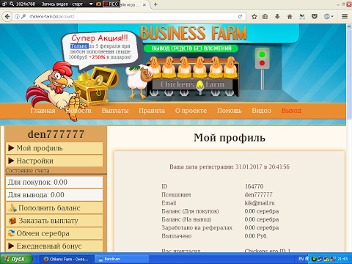The image size is (352, 264).
Task: Click the chest icon beside Заказать выплату
Action: coord(12,221)
